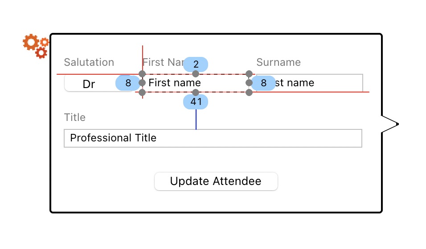
Task: Click the top-left resize handle of First name field
Action: point(142,73)
